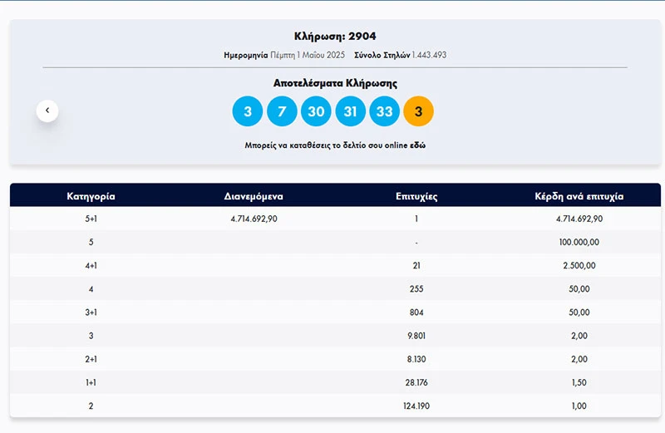The image size is (665, 433).
Task: Click the 'Διανεμόμενα' column header
Action: (x=254, y=197)
